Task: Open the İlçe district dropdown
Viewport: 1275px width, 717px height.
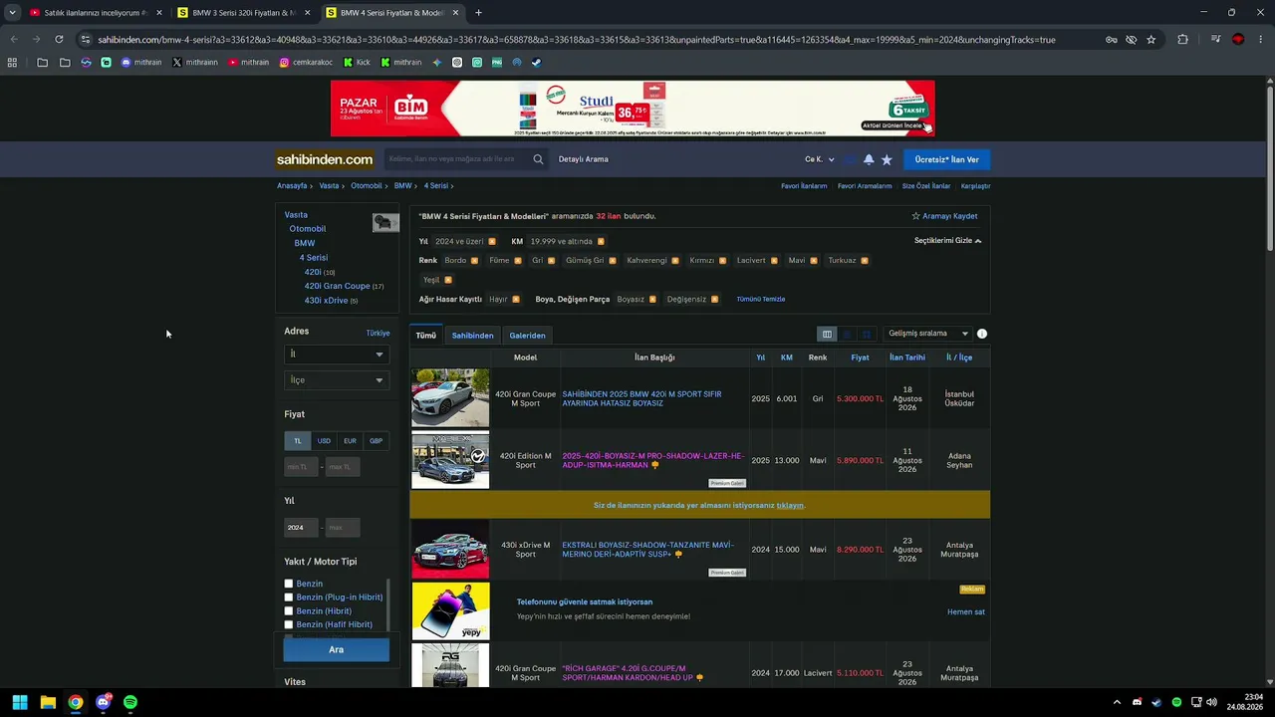Action: pos(336,380)
